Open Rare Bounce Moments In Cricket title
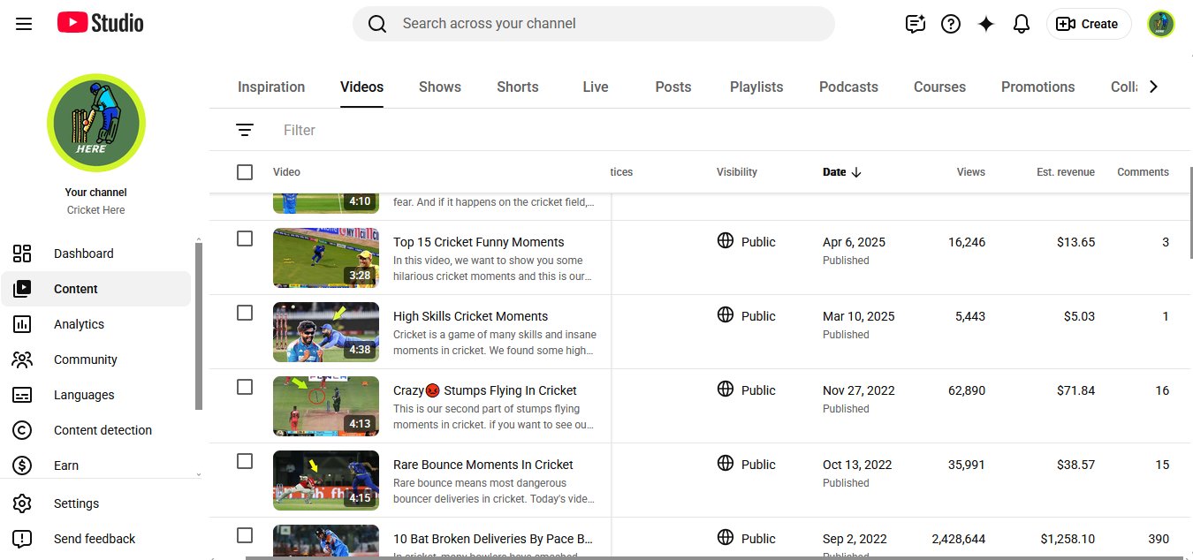Screen dimensions: 1193x560 coord(483,465)
